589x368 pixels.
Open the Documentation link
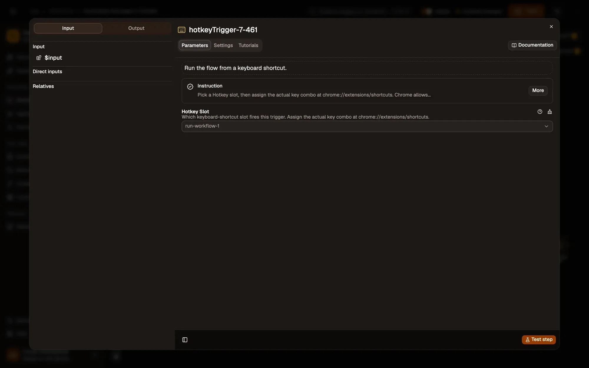[532, 45]
